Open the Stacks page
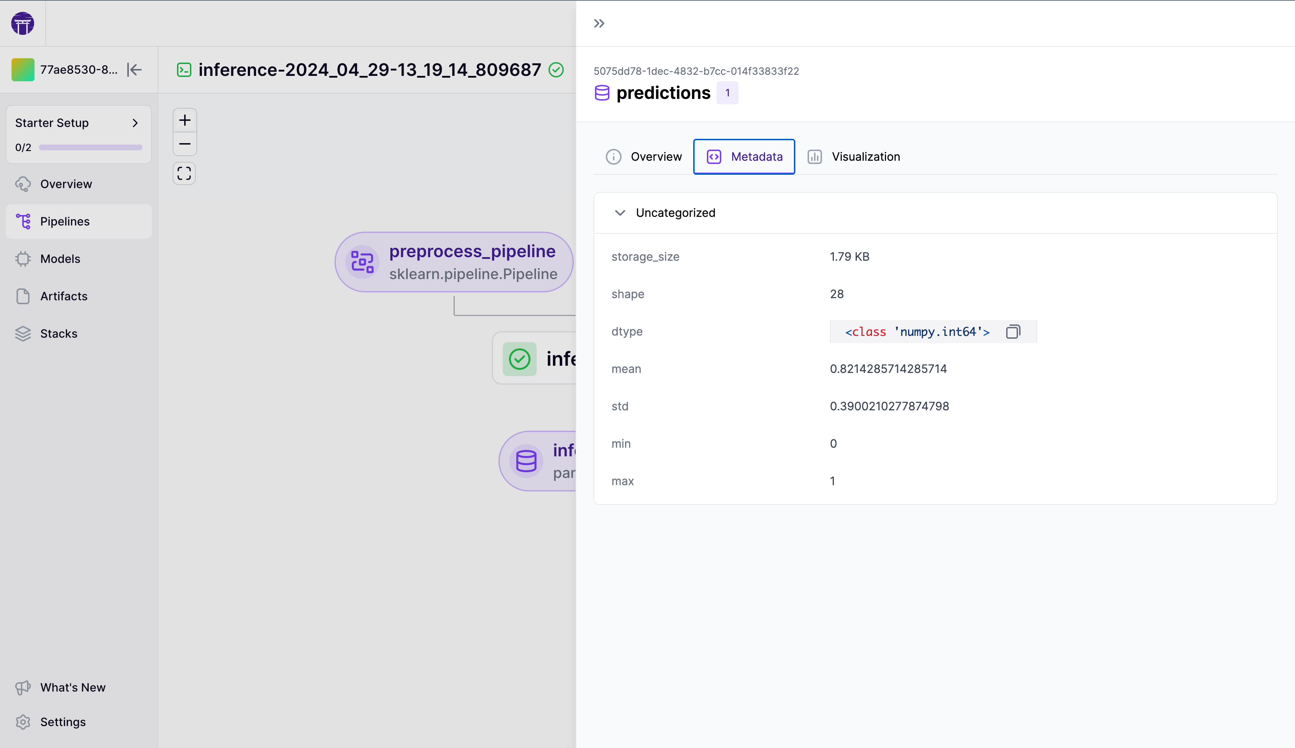The image size is (1295, 748). coord(59,334)
